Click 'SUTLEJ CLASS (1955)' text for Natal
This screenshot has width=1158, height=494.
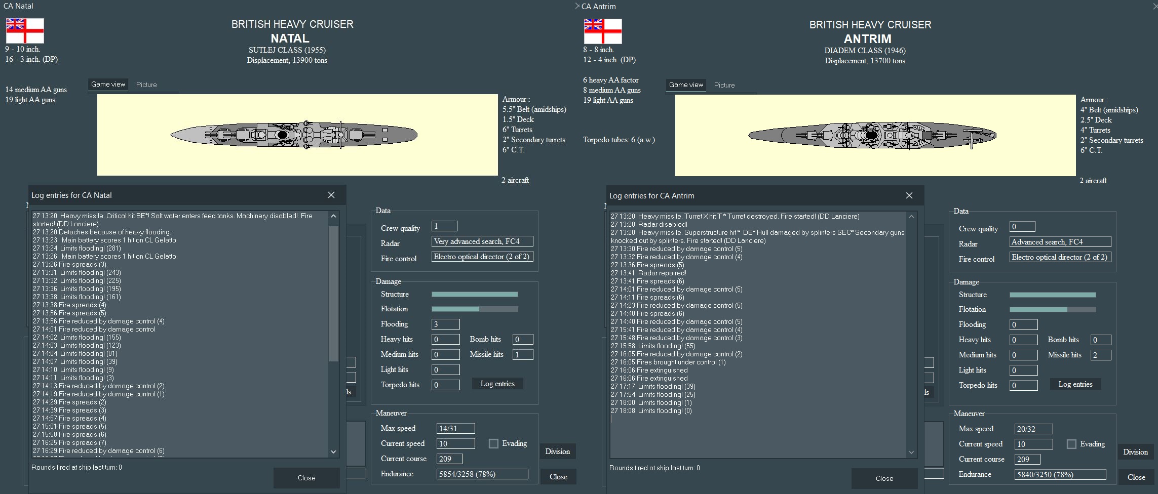[287, 50]
